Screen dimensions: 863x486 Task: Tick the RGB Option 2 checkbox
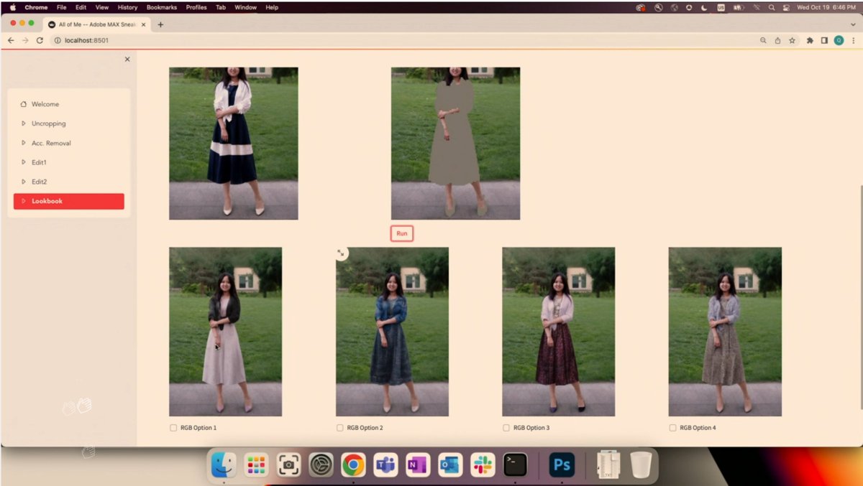340,428
